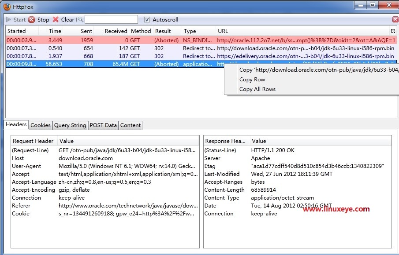Select the Cookie header row
Screen dimensions: 399x255
(105, 213)
